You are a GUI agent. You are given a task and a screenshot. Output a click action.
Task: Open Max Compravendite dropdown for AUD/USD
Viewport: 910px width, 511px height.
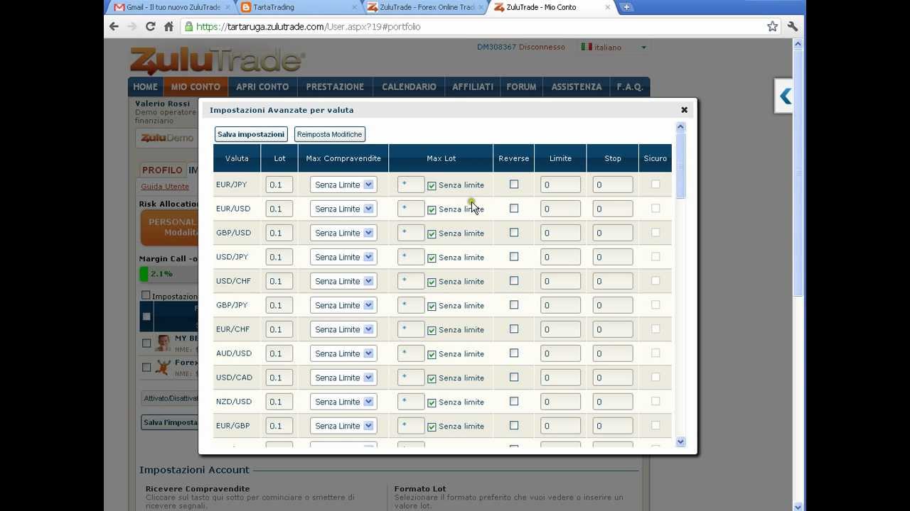pos(343,353)
